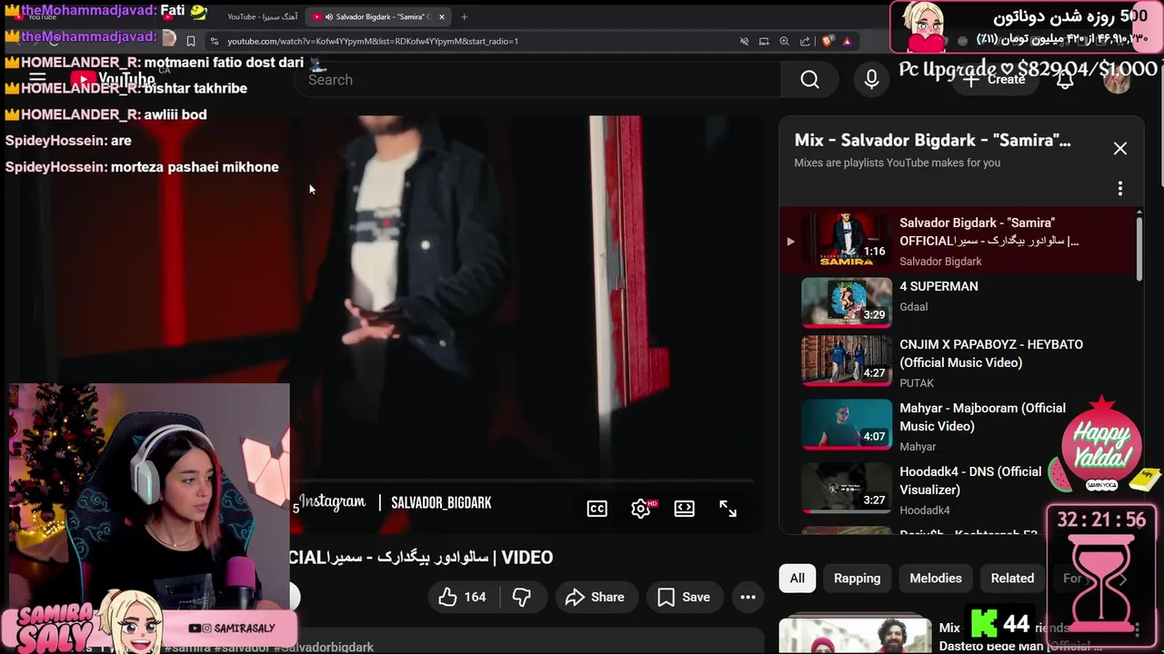The height and width of the screenshot is (654, 1164).
Task: Open more actions beside Save button
Action: [x=748, y=597]
